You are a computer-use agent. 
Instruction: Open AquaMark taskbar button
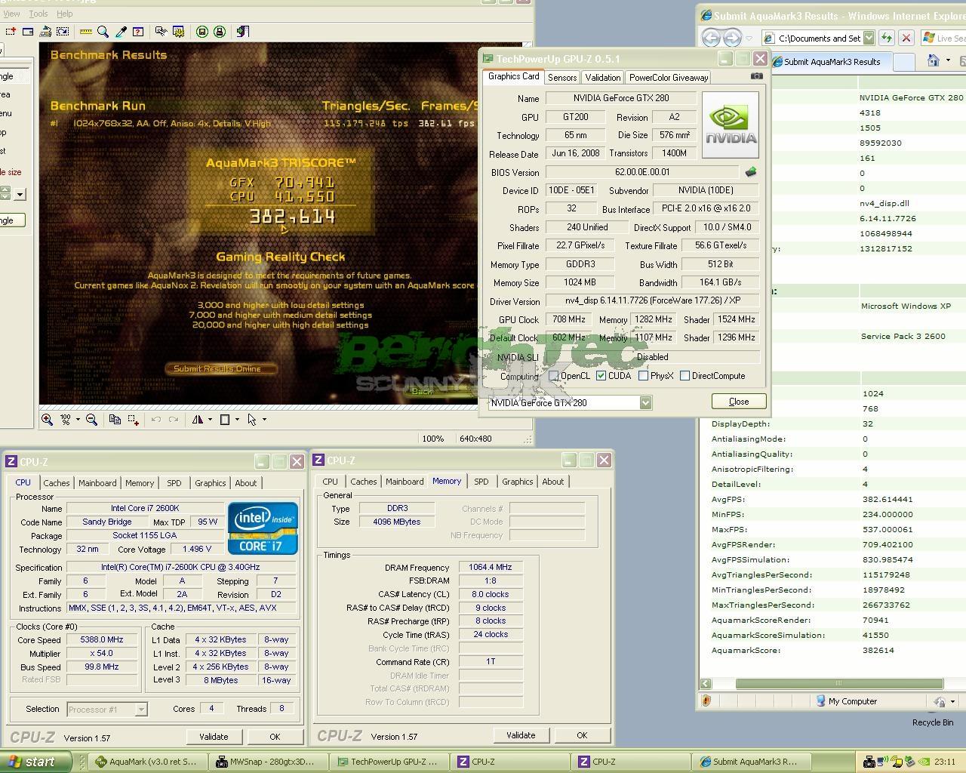click(146, 762)
